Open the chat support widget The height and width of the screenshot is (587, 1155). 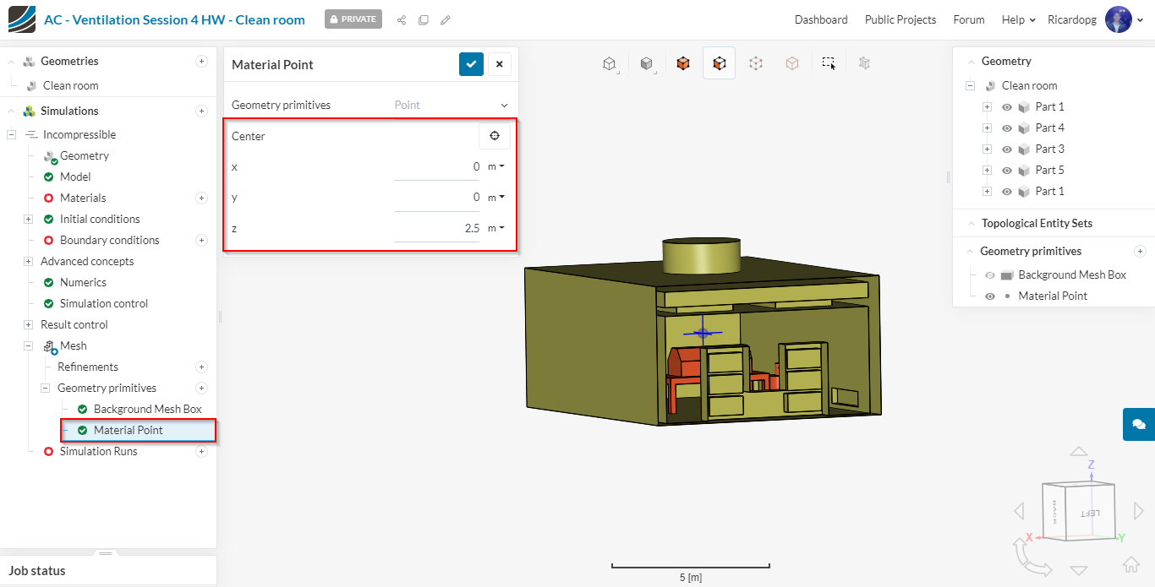pos(1138,424)
